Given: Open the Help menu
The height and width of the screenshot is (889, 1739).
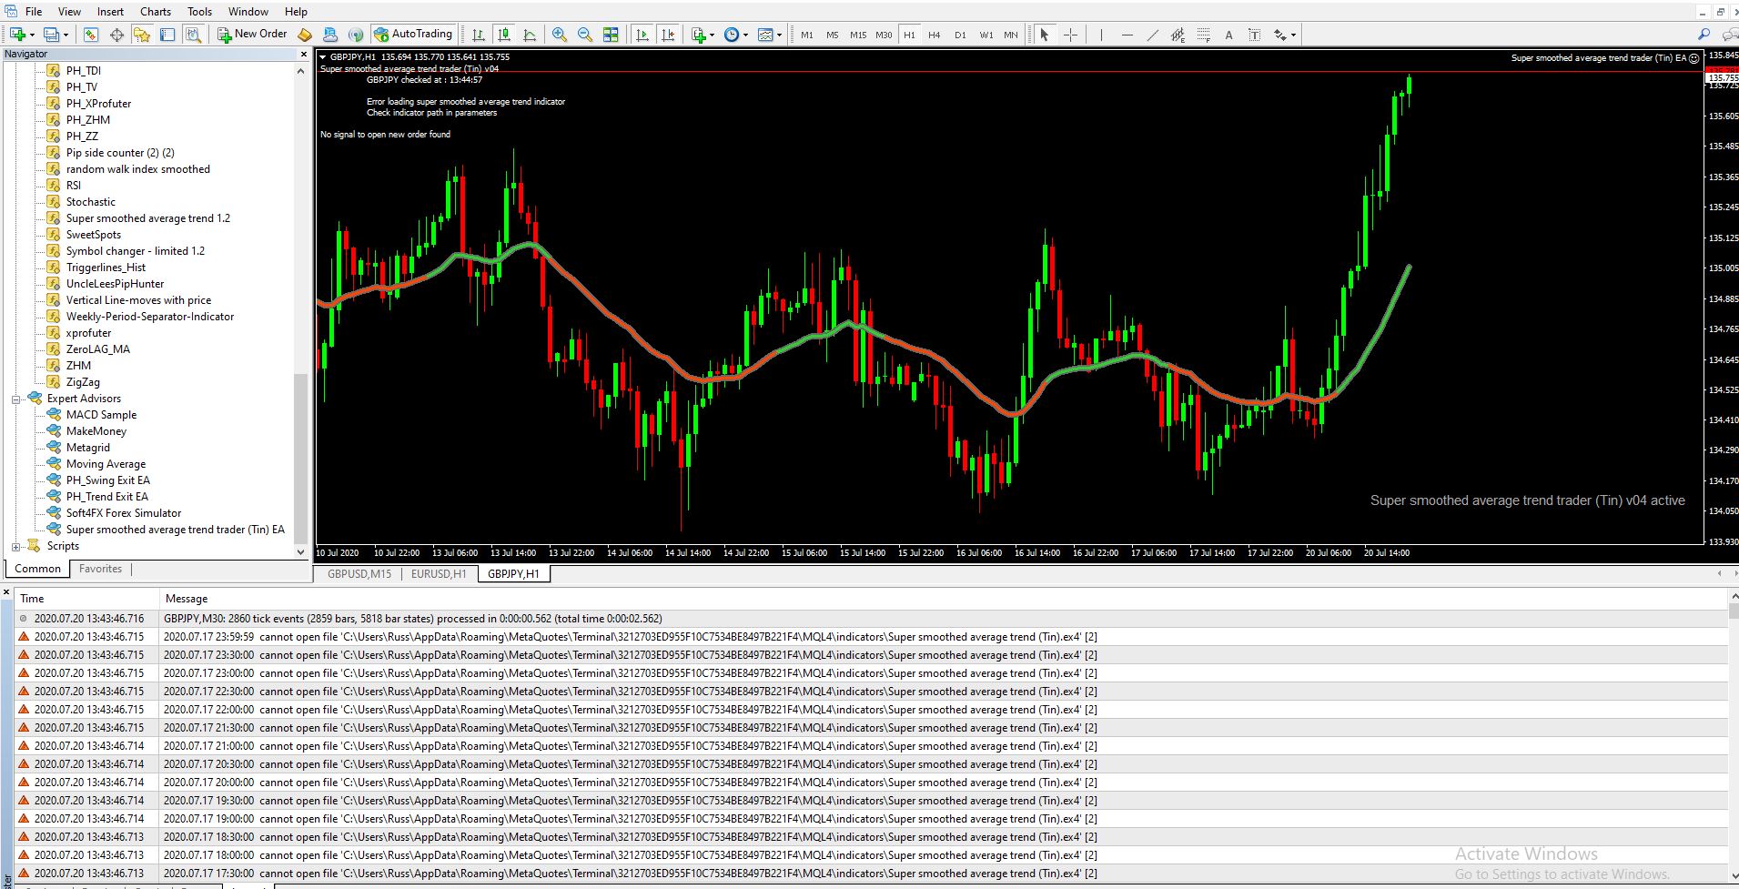Looking at the screenshot, I should [296, 11].
